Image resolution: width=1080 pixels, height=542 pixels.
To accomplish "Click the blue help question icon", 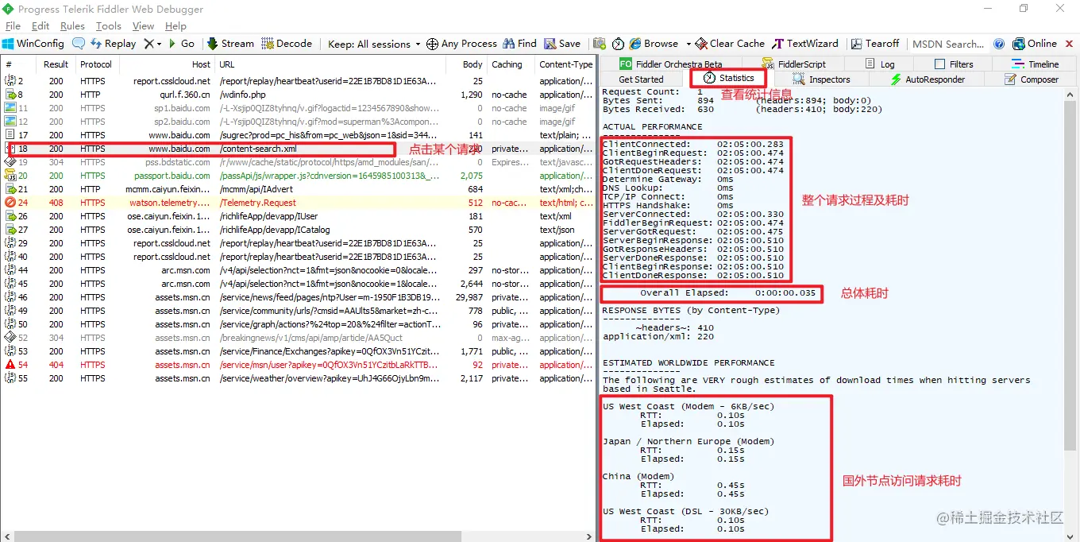I will (x=999, y=44).
